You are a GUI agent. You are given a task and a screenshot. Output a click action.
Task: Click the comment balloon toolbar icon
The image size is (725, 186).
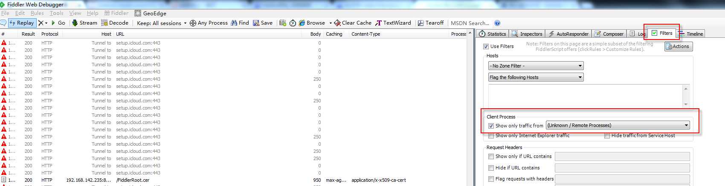[x=3, y=23]
